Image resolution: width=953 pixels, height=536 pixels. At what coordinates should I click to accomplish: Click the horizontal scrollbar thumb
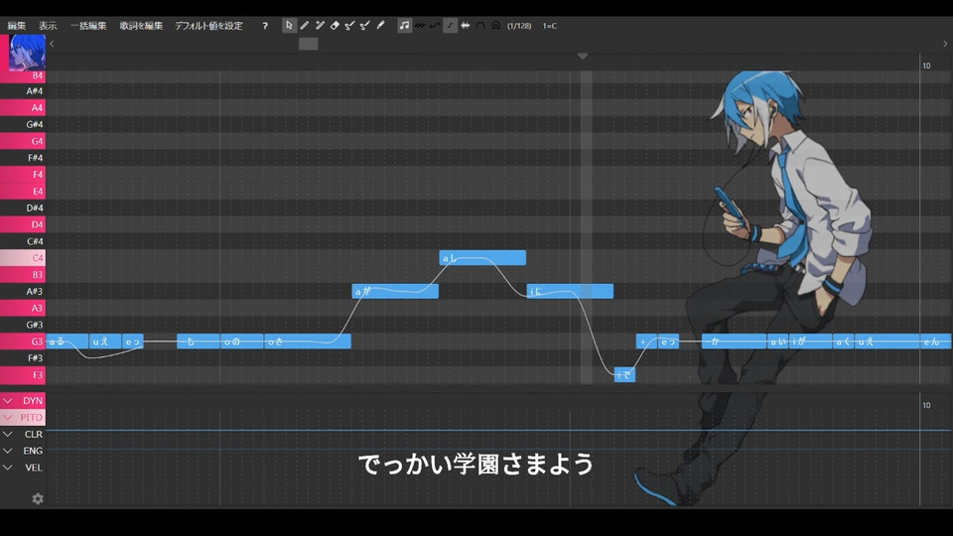(308, 44)
